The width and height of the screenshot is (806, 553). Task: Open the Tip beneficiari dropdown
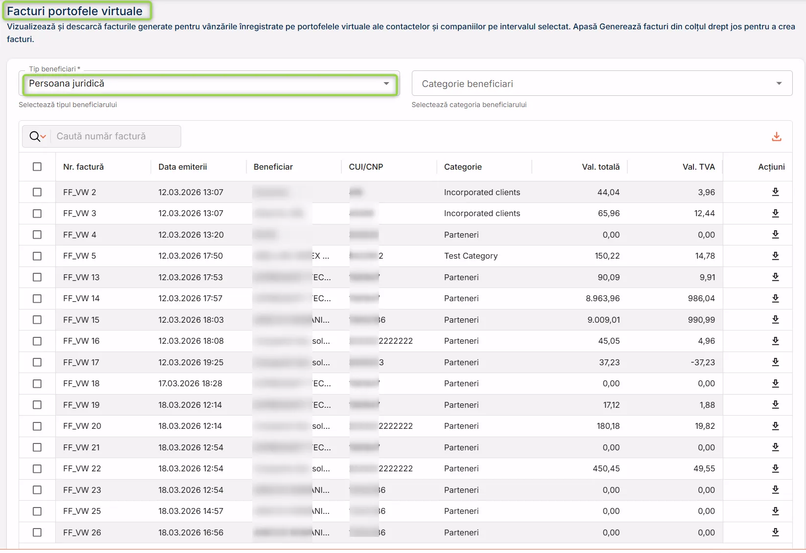(209, 84)
